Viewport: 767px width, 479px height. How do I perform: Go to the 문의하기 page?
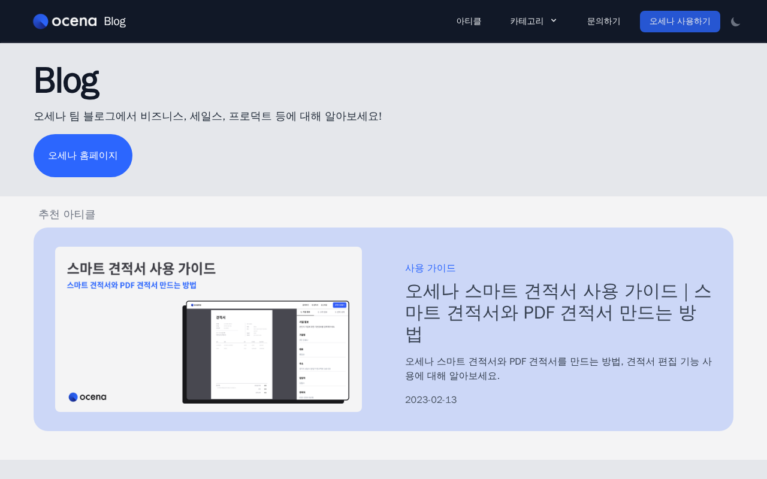pos(604,22)
